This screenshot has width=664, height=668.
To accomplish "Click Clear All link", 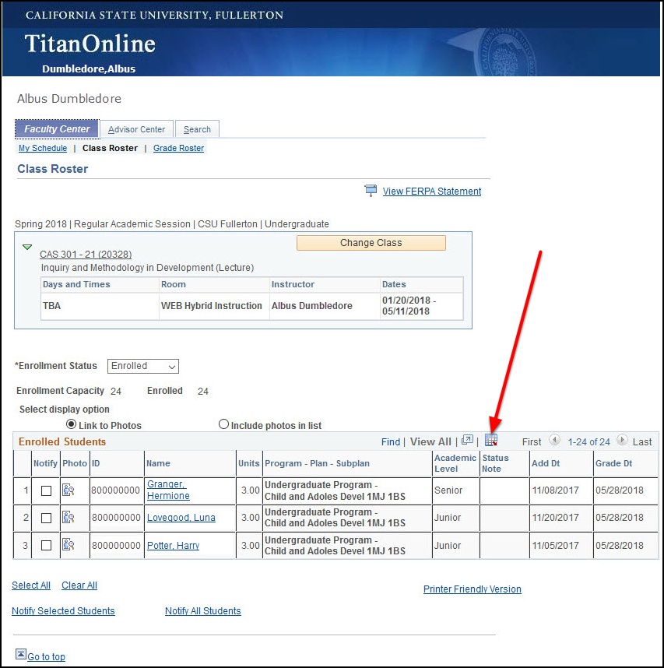I will point(79,585).
